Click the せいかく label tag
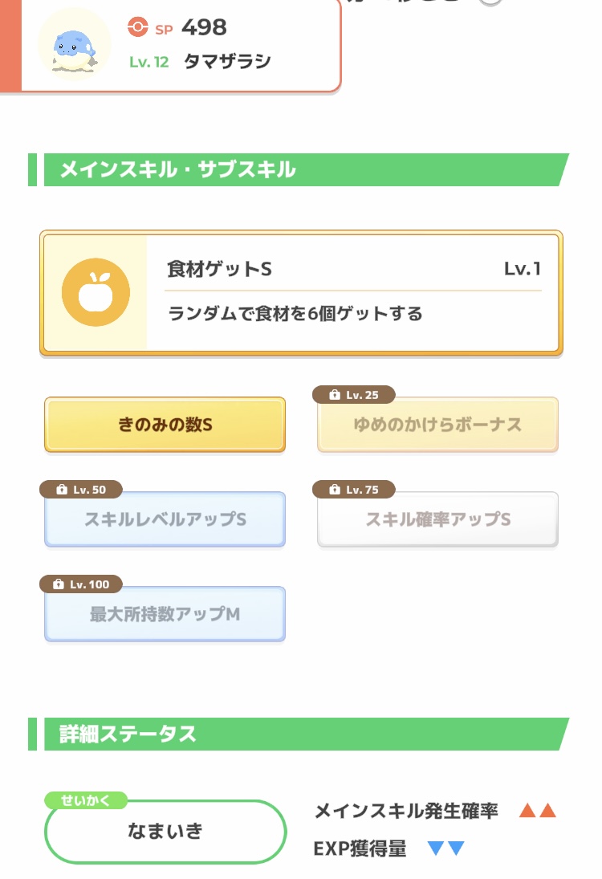 86,800
